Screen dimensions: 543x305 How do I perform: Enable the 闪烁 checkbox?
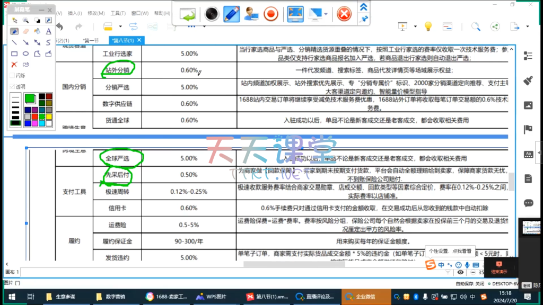(x=12, y=76)
